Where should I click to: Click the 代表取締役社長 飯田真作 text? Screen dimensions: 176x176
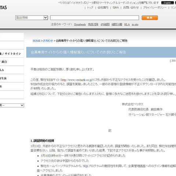coord(145,109)
